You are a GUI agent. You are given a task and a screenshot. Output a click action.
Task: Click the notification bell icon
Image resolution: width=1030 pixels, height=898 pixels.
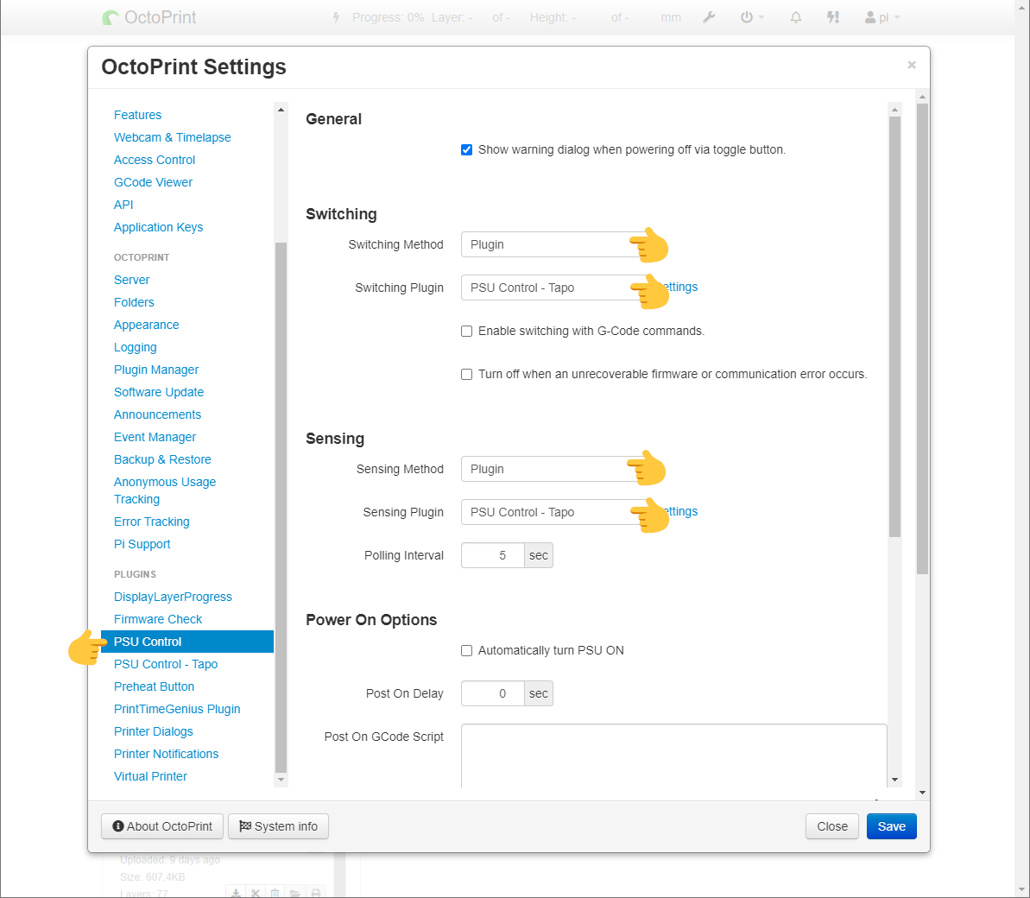coord(796,17)
